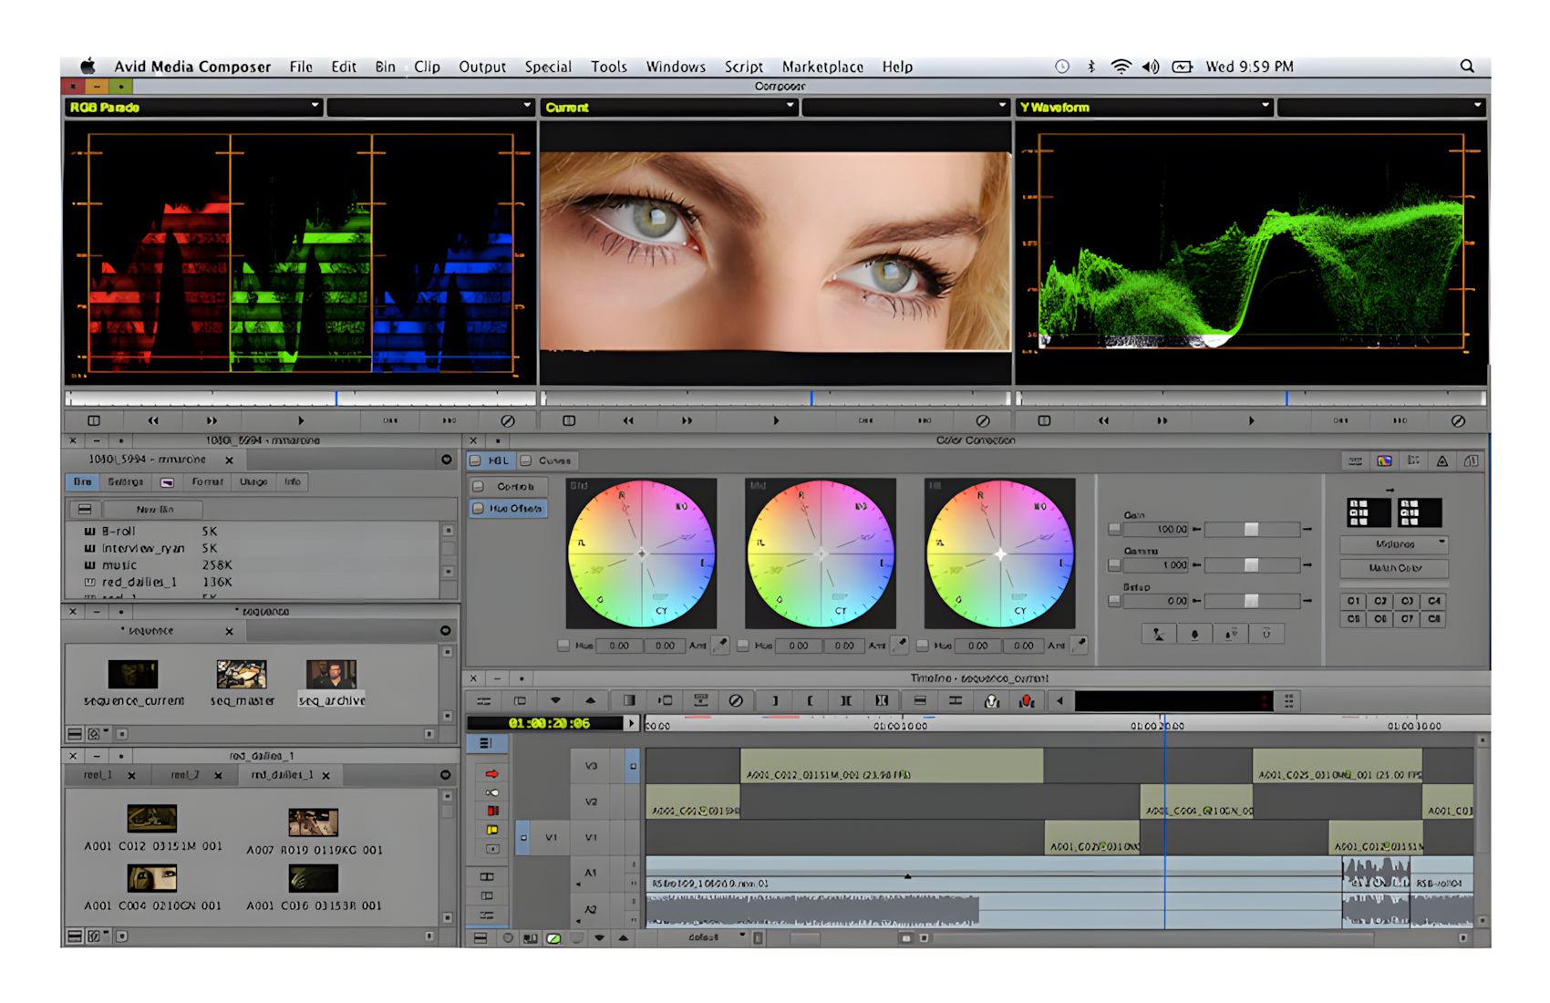The image size is (1550, 1003).
Task: Click the New Bin button
Action: click(x=154, y=509)
